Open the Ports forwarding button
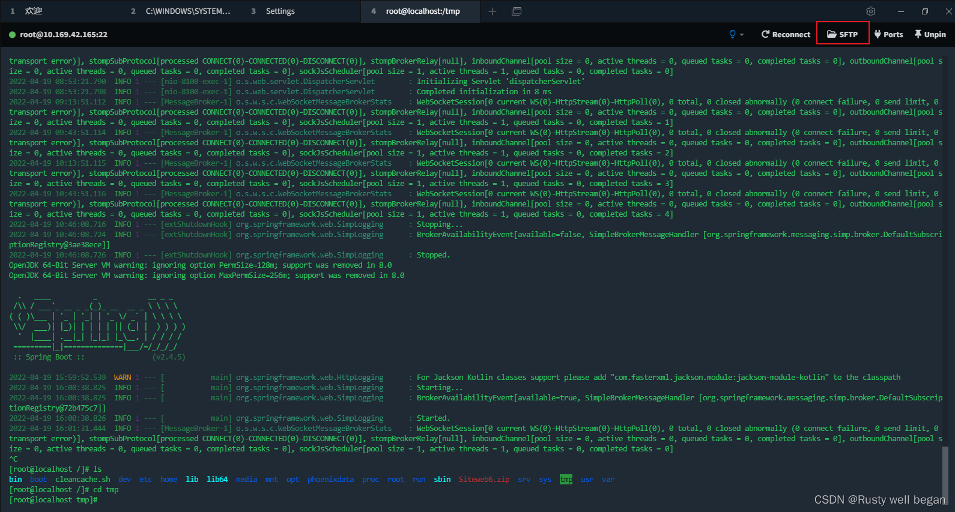955x512 pixels. point(889,34)
